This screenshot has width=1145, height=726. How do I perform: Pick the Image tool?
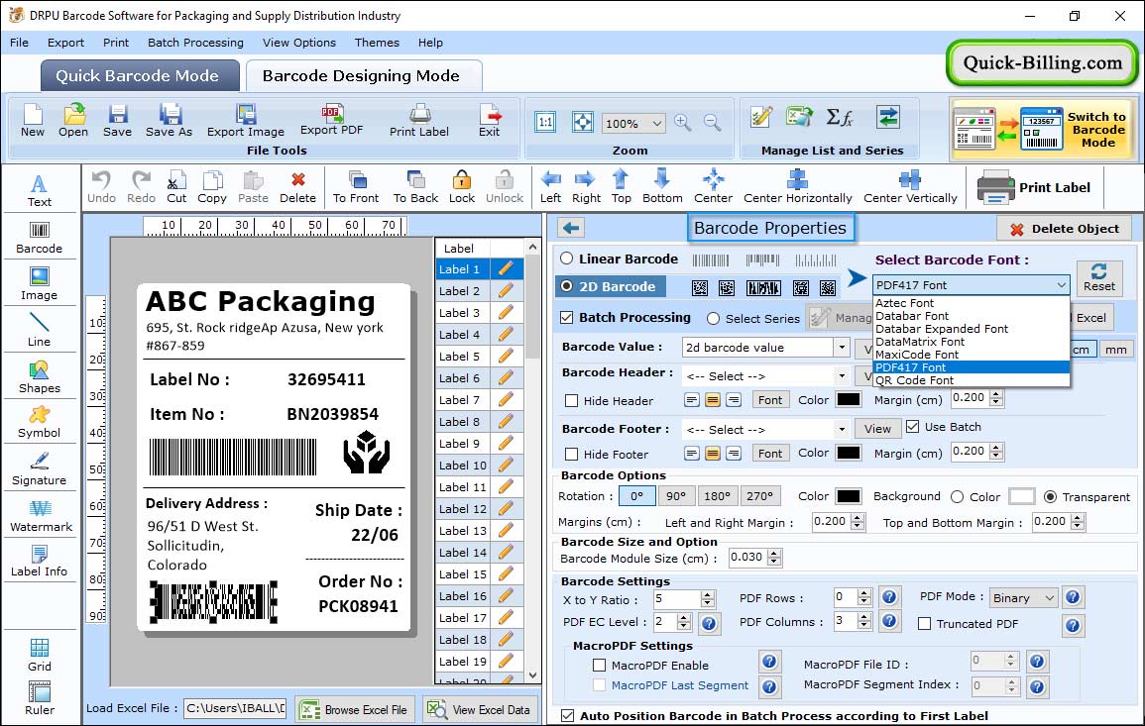coord(40,284)
